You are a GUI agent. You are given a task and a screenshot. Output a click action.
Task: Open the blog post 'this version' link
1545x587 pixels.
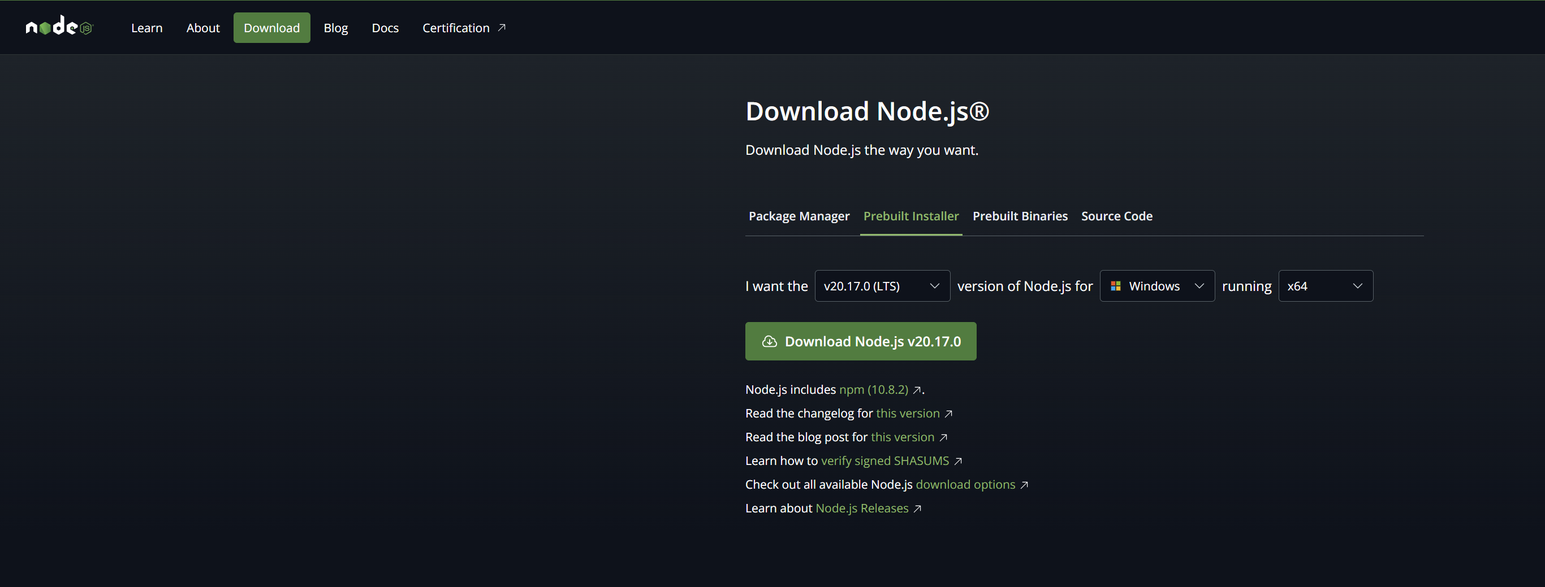tap(903, 438)
